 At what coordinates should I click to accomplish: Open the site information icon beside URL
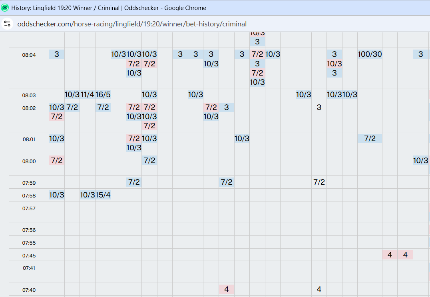tap(8, 24)
